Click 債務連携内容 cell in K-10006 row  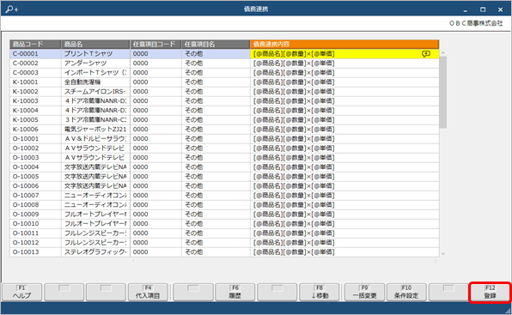pyautogui.click(x=344, y=130)
